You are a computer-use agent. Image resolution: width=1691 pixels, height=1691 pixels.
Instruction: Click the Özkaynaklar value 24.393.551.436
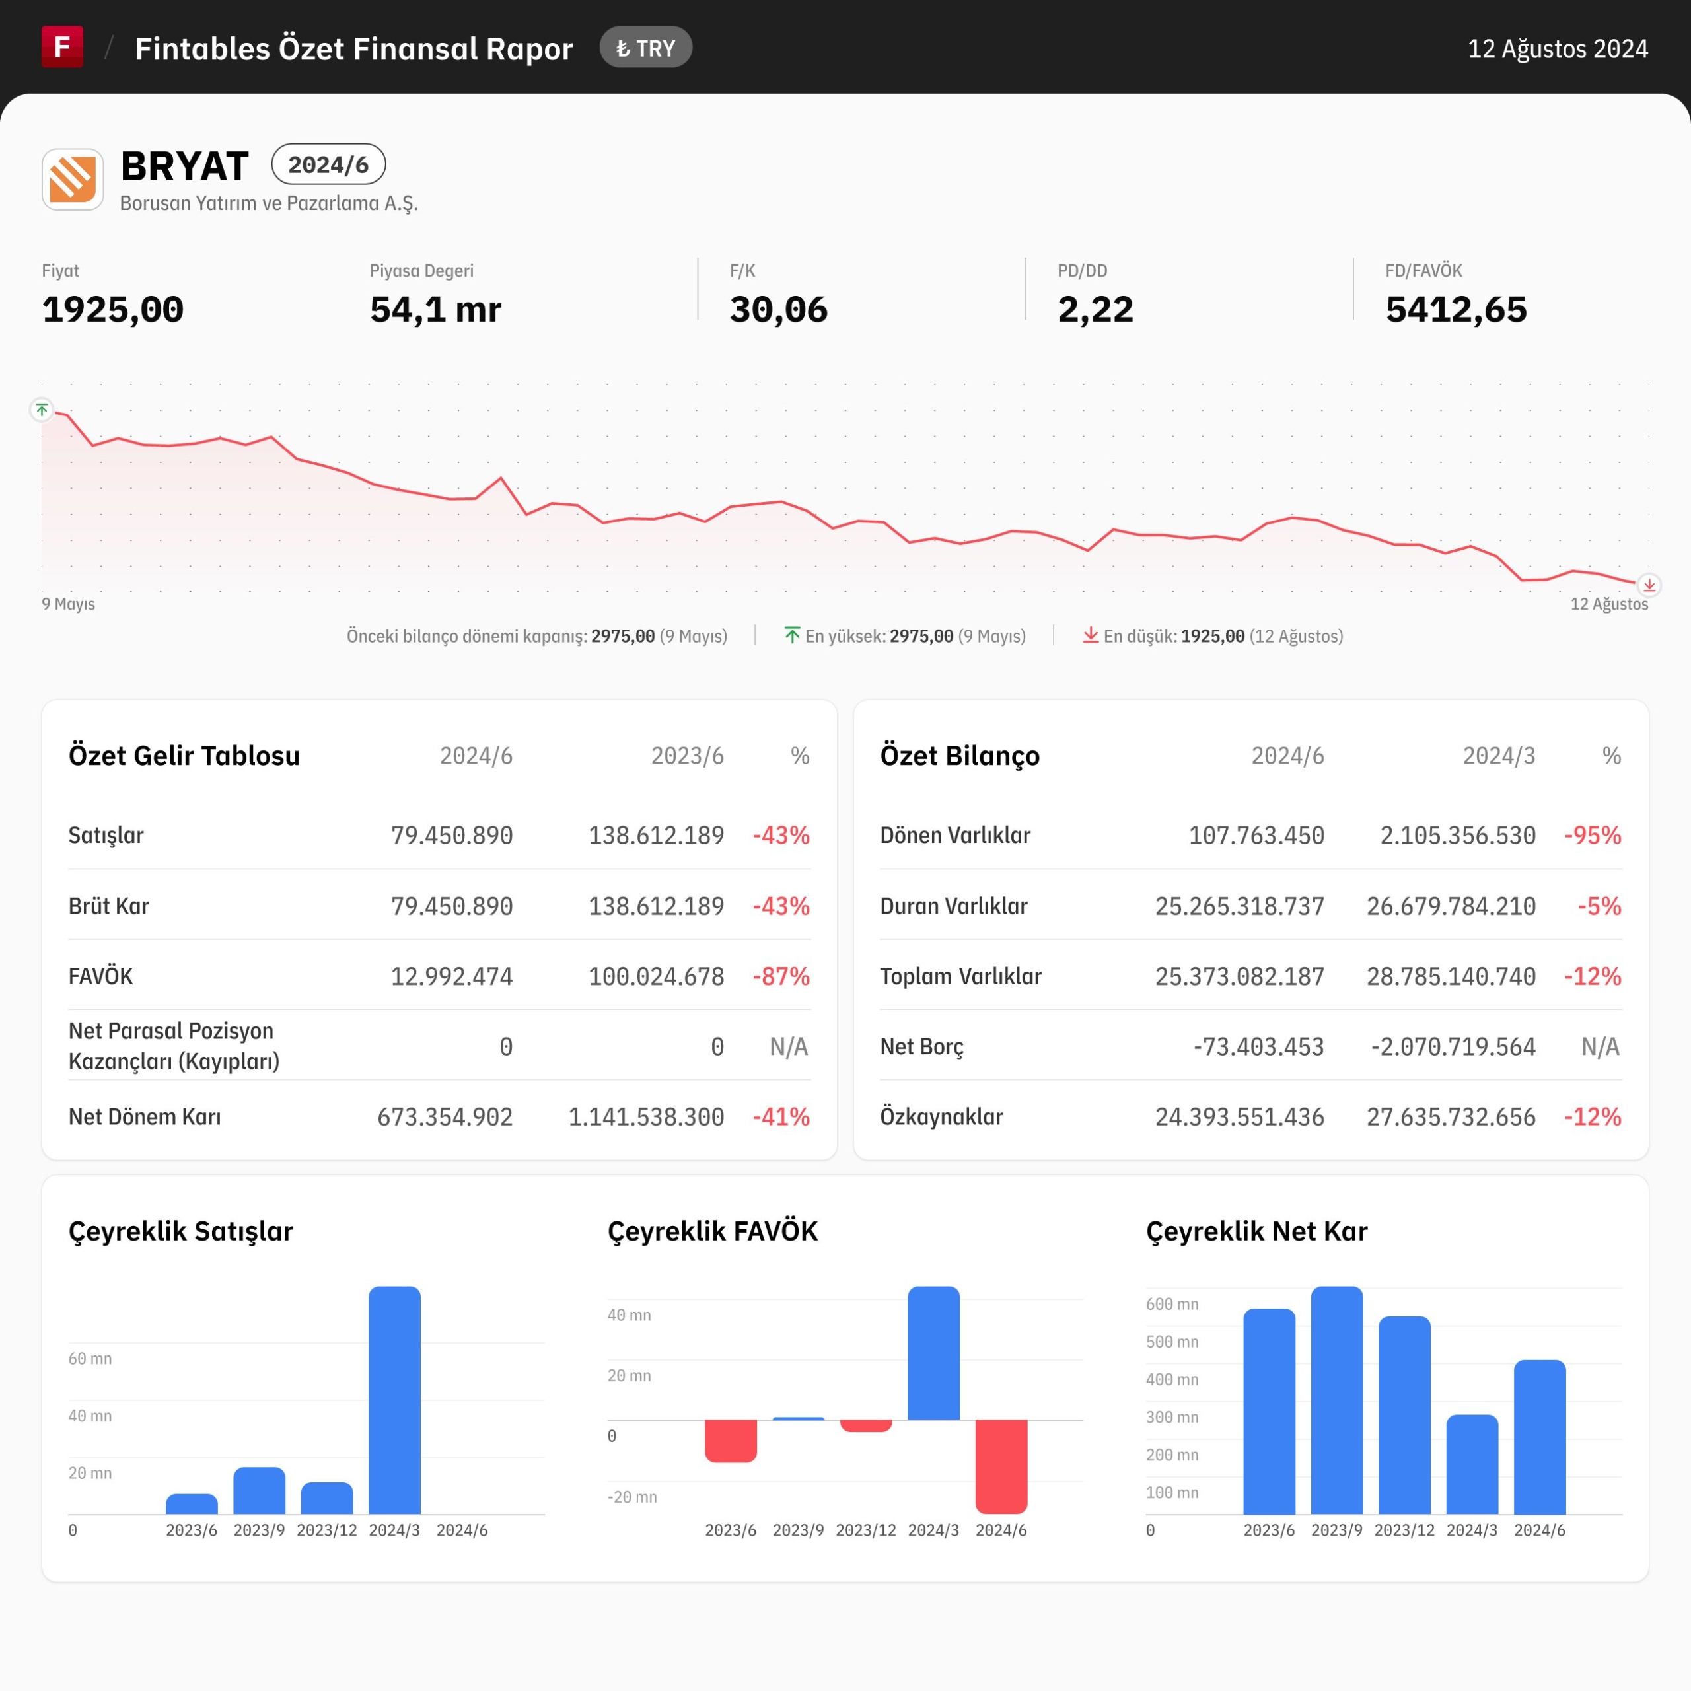[x=1239, y=1117]
